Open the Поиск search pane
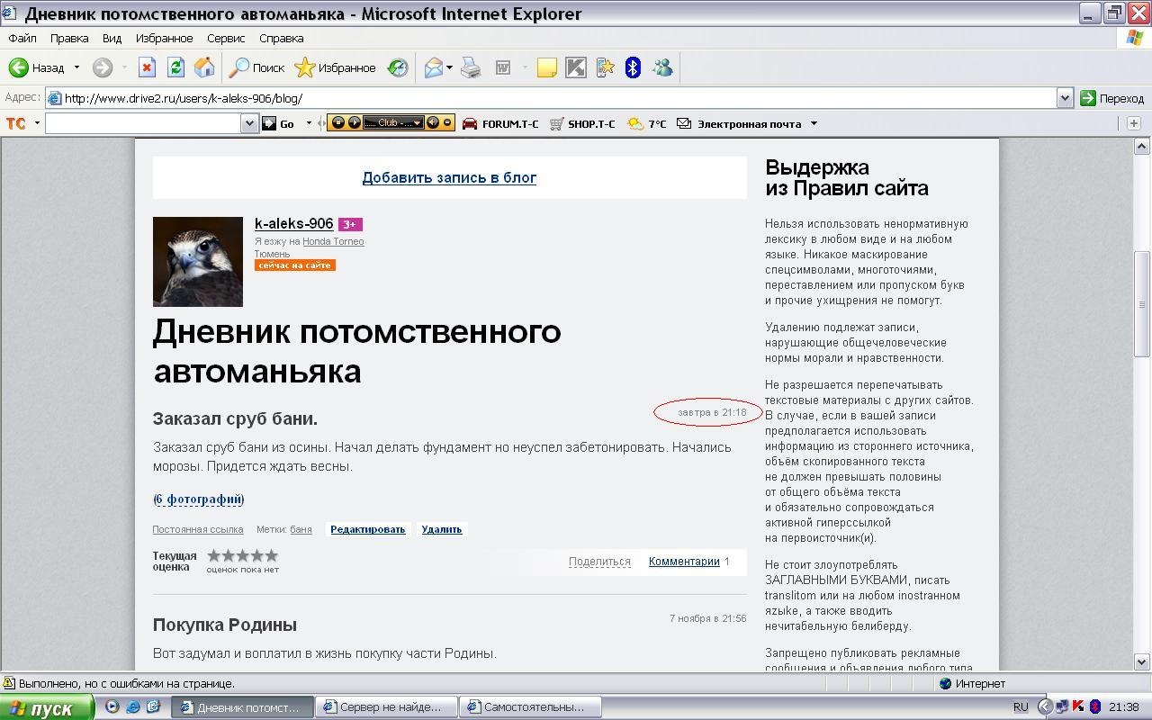 pyautogui.click(x=256, y=67)
